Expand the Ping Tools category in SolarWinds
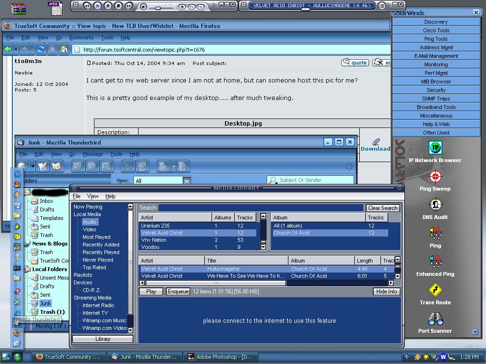Viewport: 486px width, 364px height. coord(436,39)
